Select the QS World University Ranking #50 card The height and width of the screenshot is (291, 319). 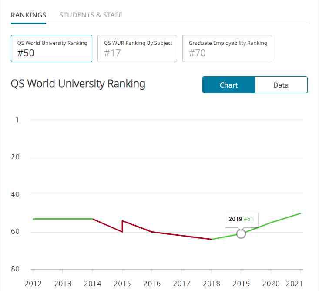click(51, 48)
